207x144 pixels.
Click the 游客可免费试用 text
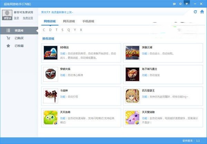tap(23, 12)
